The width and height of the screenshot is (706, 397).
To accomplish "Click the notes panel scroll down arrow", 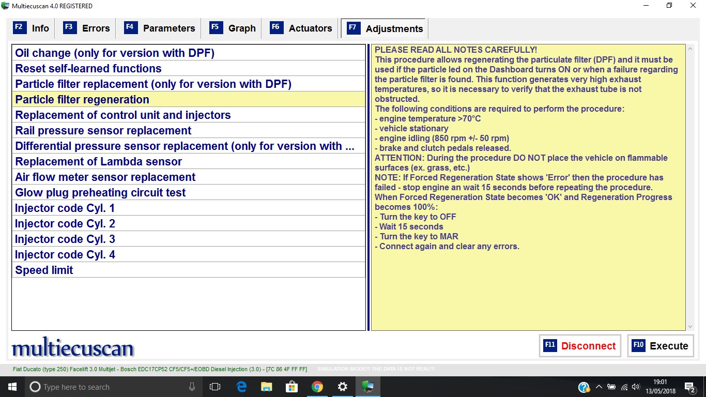I will point(690,327).
